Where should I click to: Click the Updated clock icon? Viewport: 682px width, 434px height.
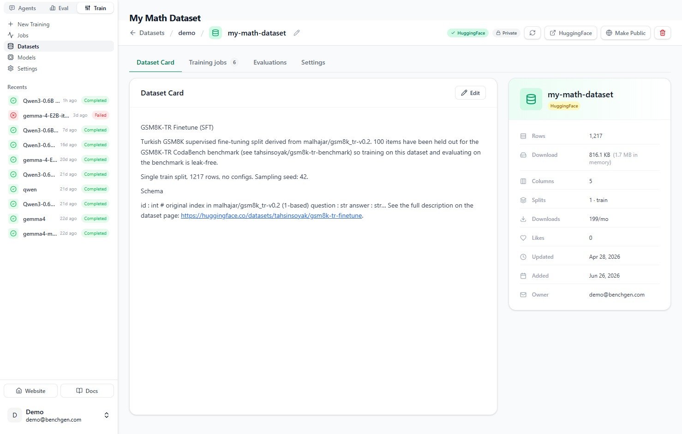click(523, 257)
